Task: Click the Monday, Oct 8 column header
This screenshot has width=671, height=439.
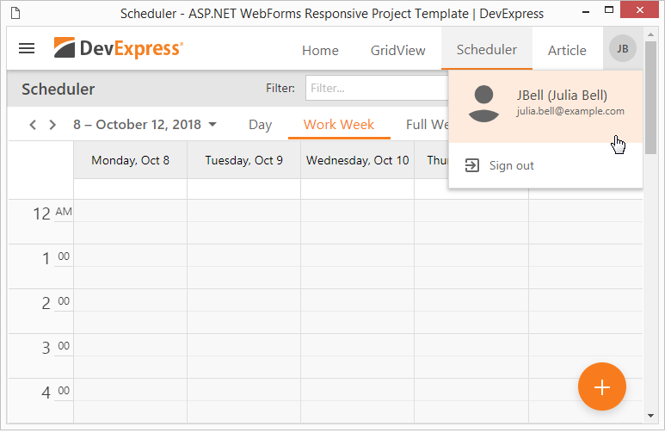Action: click(130, 160)
